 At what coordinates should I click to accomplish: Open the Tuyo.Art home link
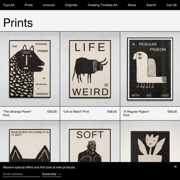(9, 5)
